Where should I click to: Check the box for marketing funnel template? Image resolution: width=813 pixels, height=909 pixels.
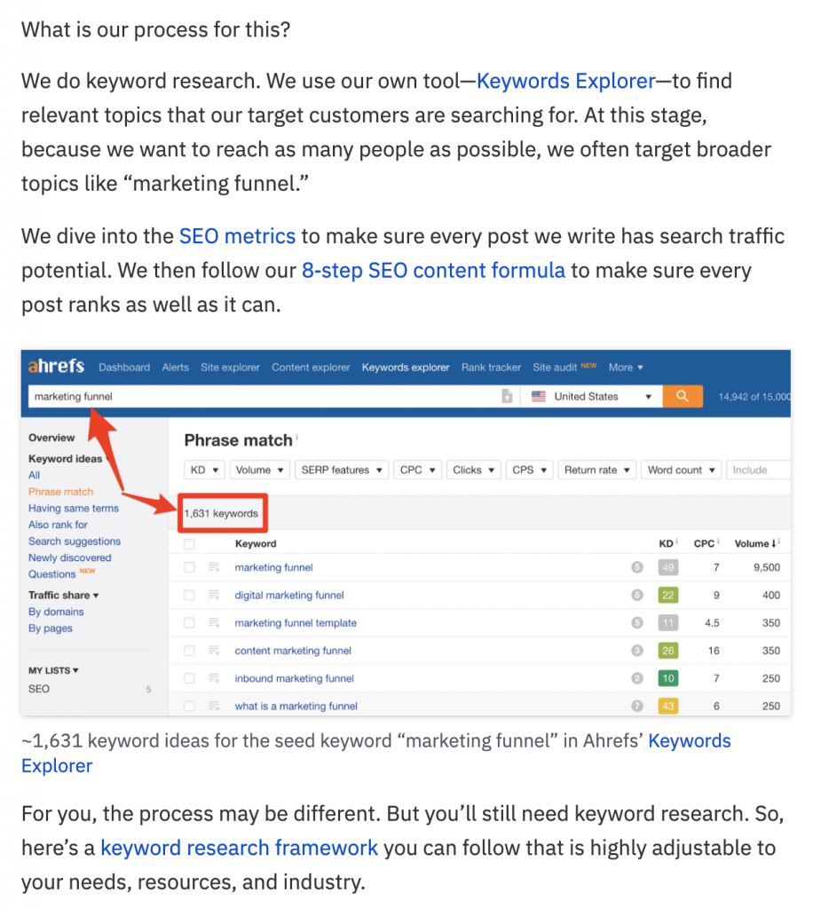pyautogui.click(x=189, y=622)
